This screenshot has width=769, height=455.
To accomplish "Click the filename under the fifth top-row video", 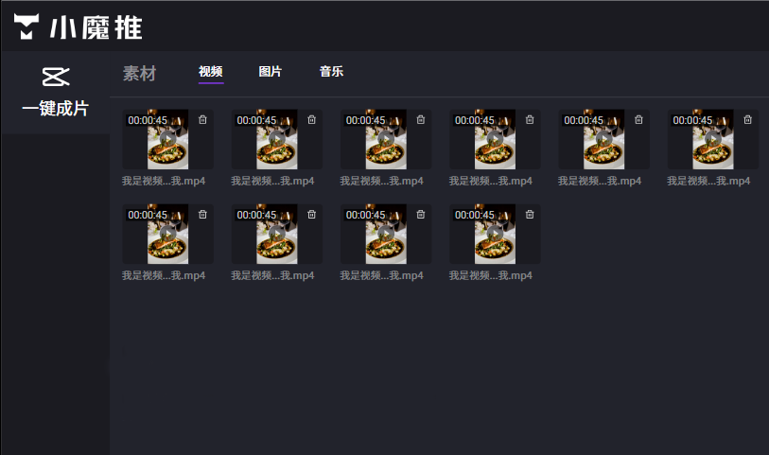I will pyautogui.click(x=603, y=181).
